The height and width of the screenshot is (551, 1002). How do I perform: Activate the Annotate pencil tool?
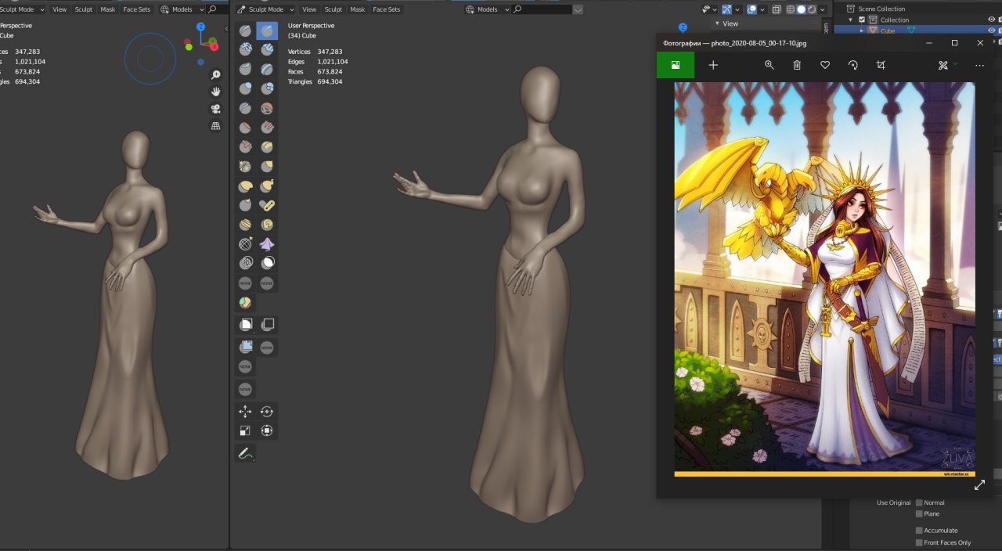click(245, 452)
